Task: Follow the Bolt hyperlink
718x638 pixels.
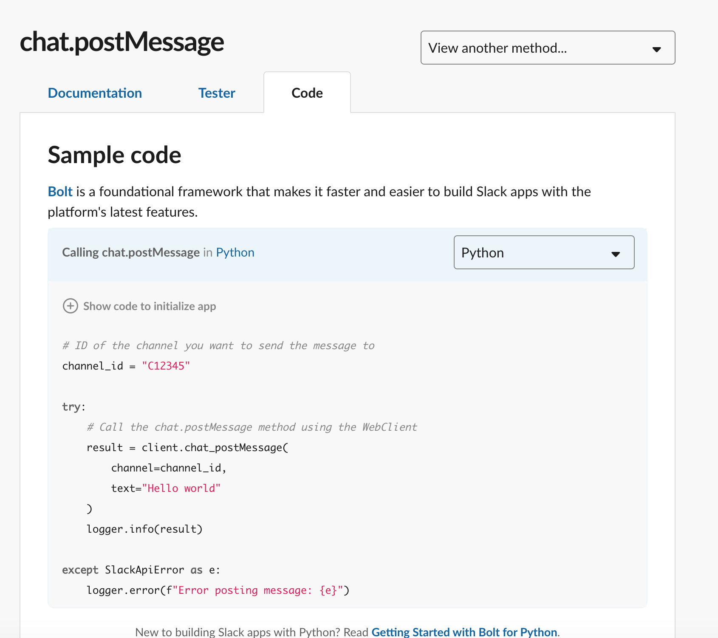Action: [x=60, y=192]
